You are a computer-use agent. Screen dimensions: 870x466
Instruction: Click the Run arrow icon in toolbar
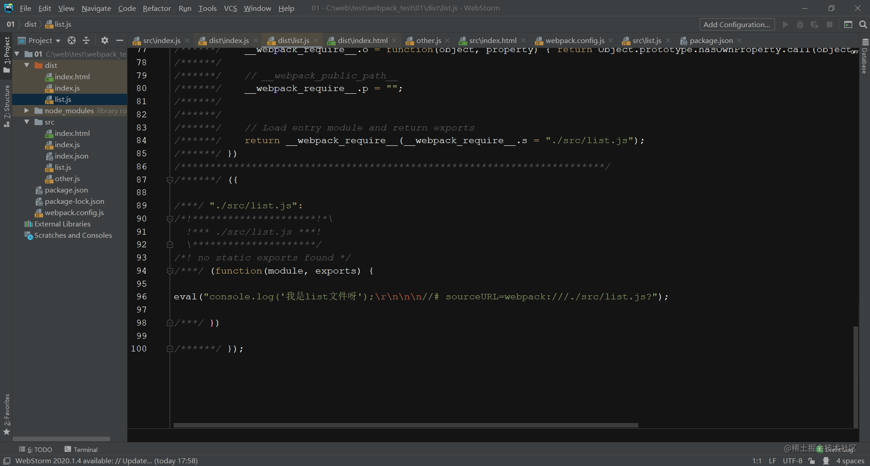tap(786, 24)
